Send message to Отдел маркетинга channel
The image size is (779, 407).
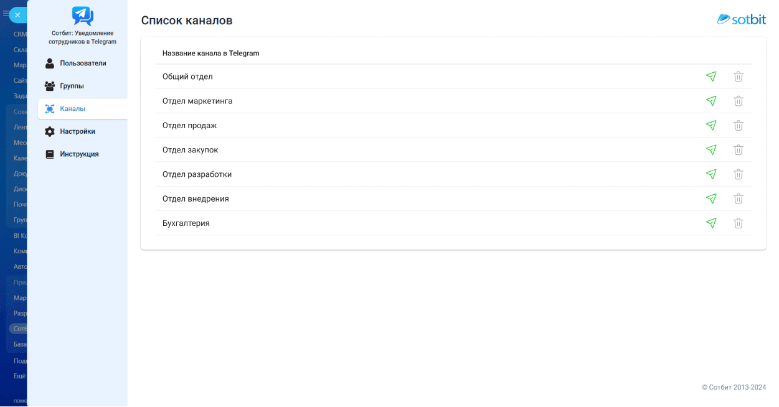[711, 101]
